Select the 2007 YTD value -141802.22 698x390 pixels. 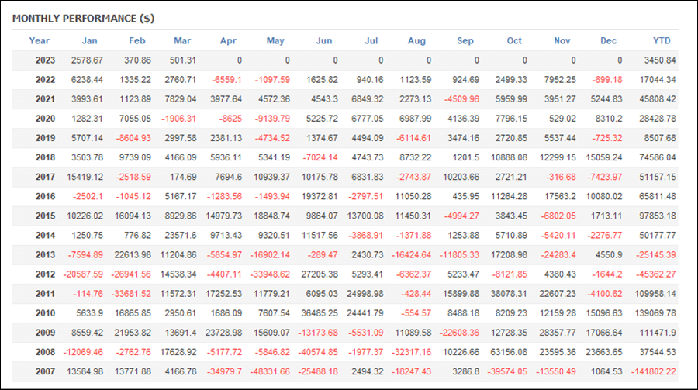(654, 371)
